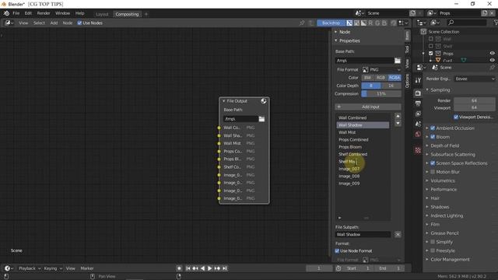Collapse the Node panel in sidebar

point(345,32)
